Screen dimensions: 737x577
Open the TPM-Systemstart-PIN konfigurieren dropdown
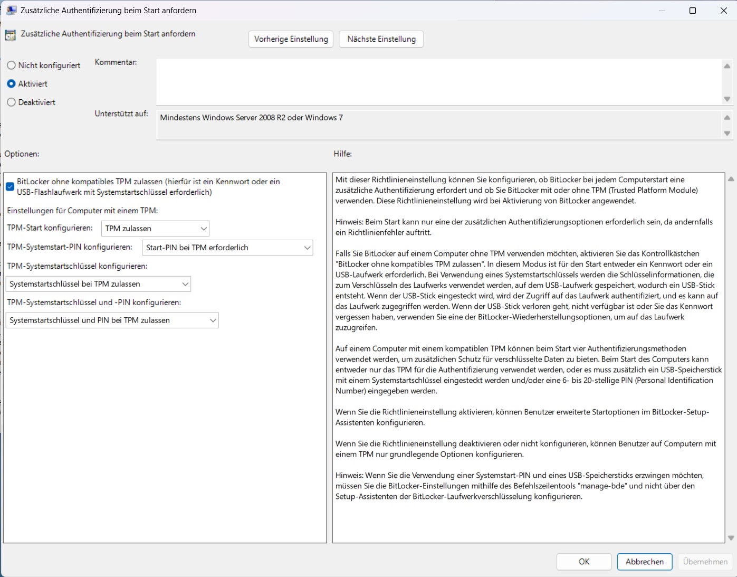(x=227, y=248)
